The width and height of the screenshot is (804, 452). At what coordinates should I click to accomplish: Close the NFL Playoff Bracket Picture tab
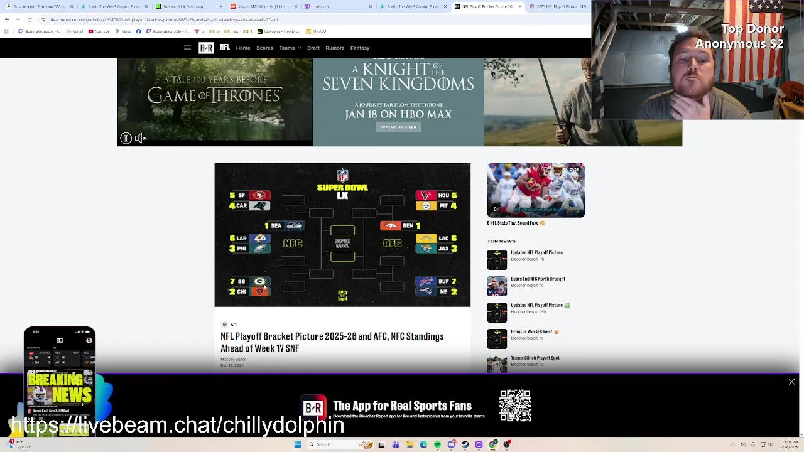(519, 6)
